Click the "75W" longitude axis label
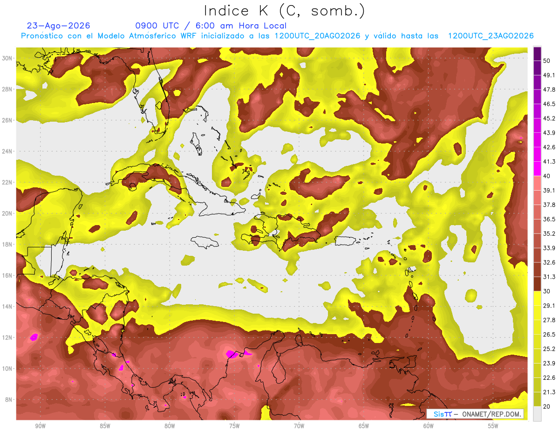559x432 pixels. [234, 426]
